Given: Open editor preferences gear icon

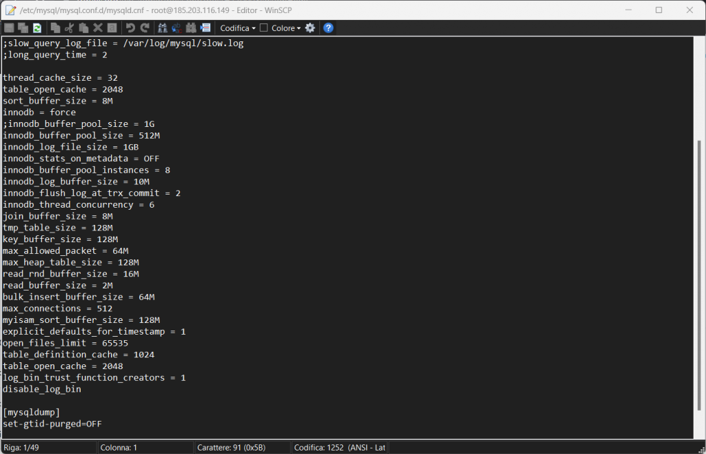Looking at the screenshot, I should pyautogui.click(x=310, y=28).
